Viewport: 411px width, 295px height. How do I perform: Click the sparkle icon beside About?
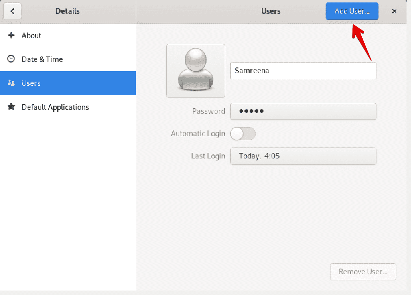(11, 35)
